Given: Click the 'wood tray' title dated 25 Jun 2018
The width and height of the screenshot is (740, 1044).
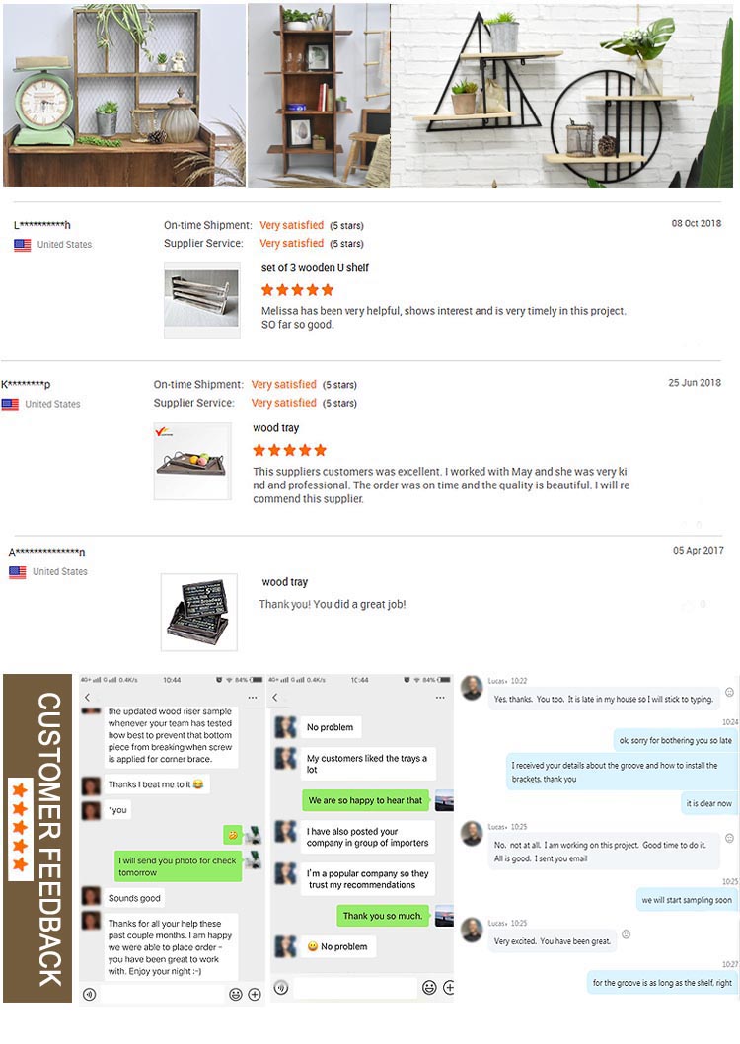Looking at the screenshot, I should [x=275, y=427].
